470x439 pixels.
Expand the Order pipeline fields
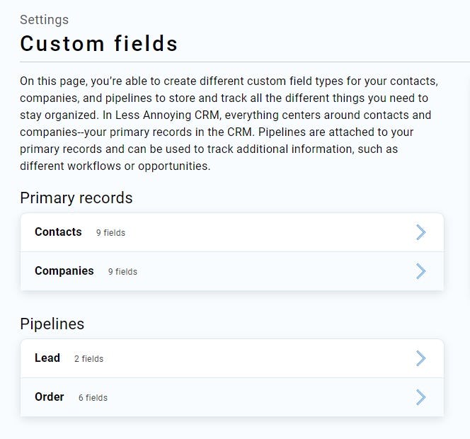50,397
